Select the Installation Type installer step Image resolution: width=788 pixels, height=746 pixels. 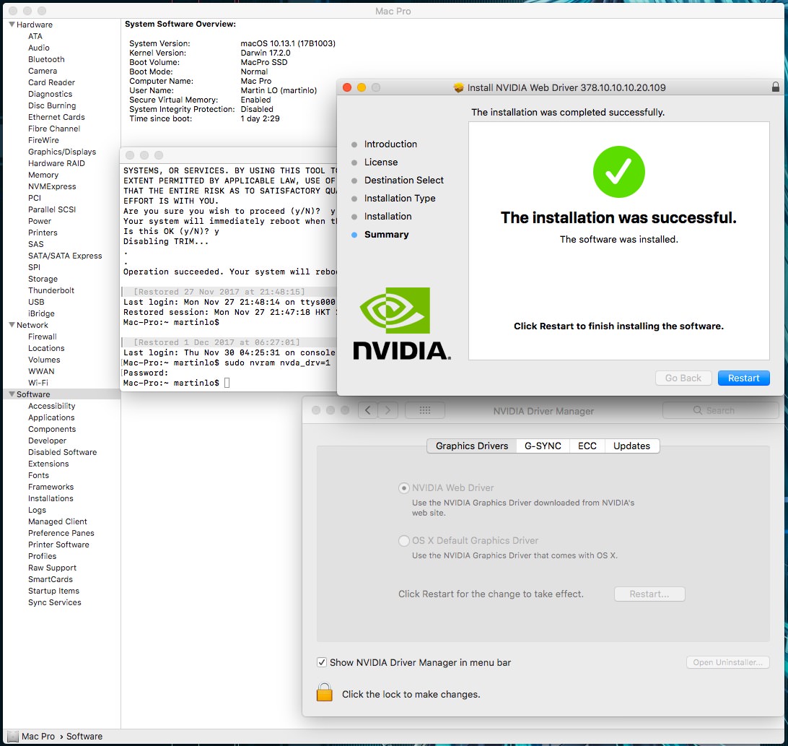pyautogui.click(x=400, y=198)
